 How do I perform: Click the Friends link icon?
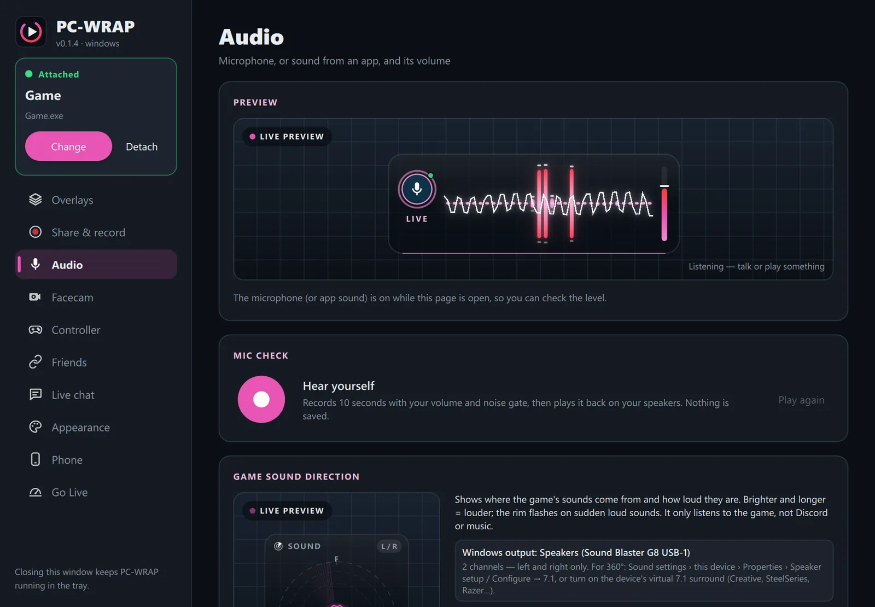(x=36, y=362)
